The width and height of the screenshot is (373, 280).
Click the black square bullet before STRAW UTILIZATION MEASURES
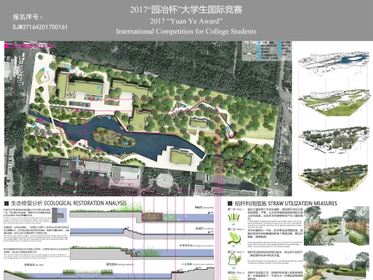[230, 204]
